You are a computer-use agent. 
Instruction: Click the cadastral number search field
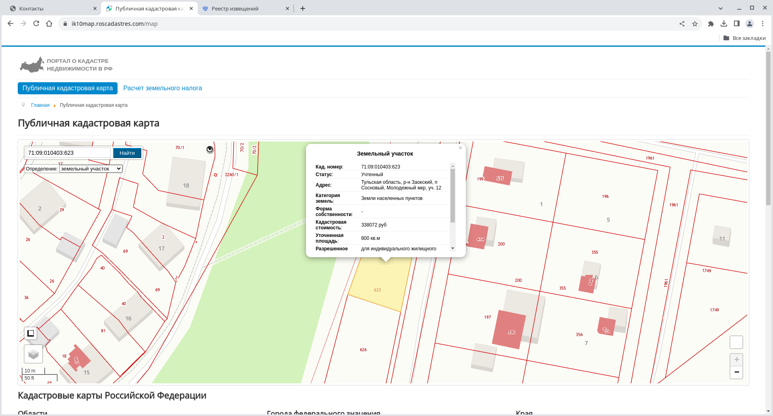click(68, 153)
